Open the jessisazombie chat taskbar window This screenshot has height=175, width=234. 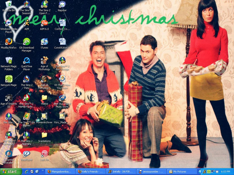(x=152, y=172)
